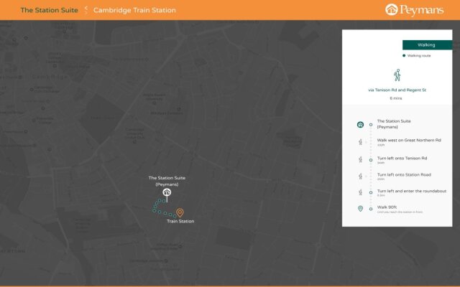460x287 pixels.
Task: Click timeline dot next to The Station Suite step
Action: click(371, 125)
